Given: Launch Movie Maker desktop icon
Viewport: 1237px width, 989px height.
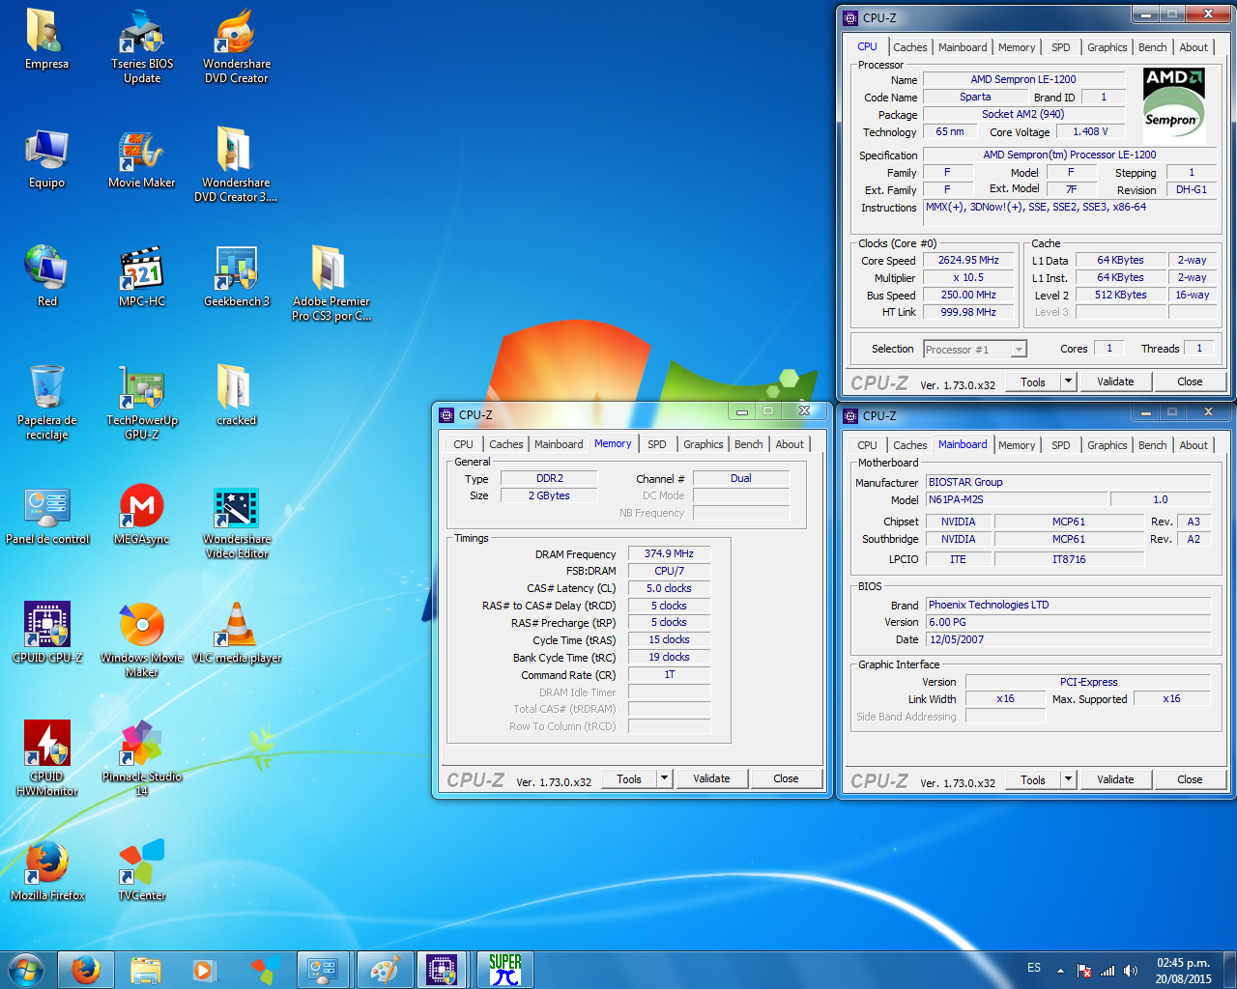Looking at the screenshot, I should [142, 158].
